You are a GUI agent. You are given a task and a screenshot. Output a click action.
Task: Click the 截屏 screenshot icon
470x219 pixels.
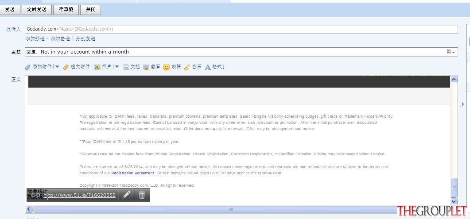[x=146, y=67]
